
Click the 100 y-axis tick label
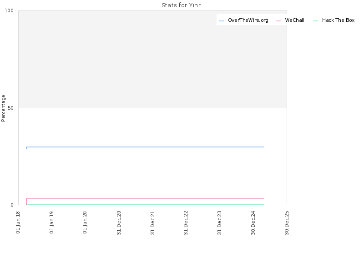point(9,10)
